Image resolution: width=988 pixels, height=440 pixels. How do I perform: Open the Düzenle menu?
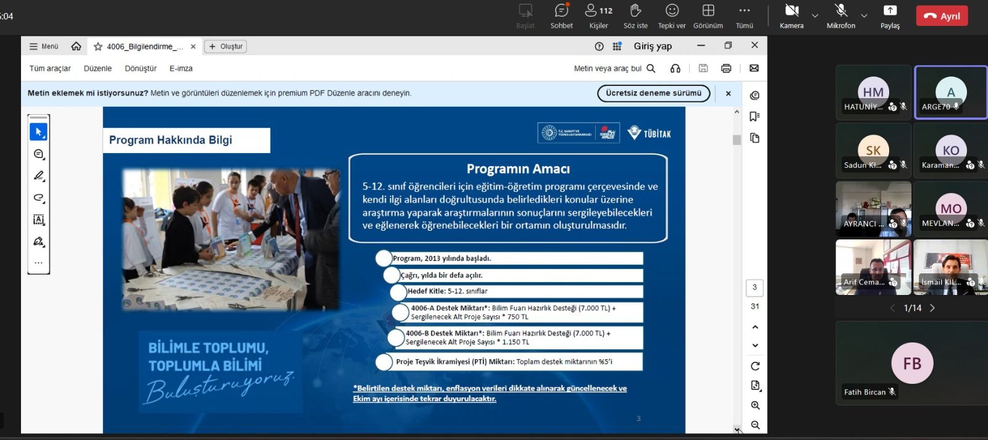pyautogui.click(x=98, y=68)
